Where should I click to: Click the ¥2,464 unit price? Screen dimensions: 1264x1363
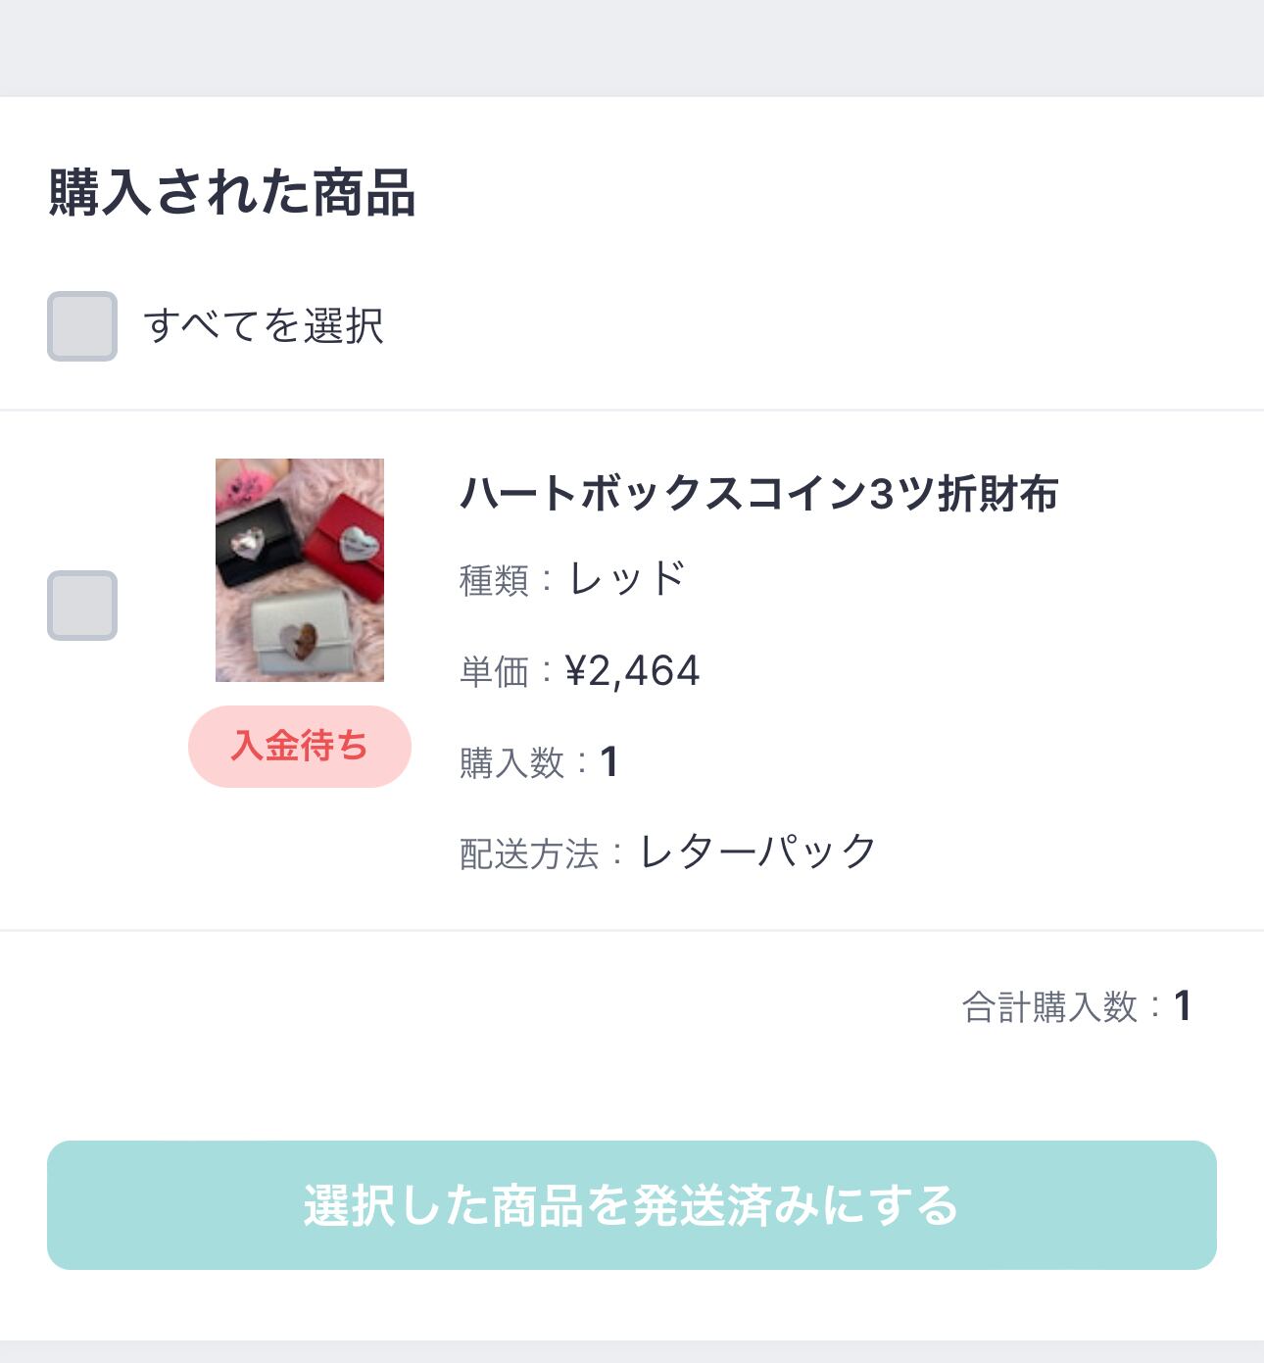click(x=633, y=671)
